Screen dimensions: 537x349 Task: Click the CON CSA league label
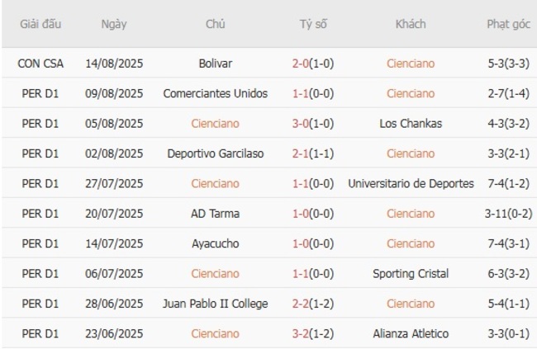click(40, 64)
